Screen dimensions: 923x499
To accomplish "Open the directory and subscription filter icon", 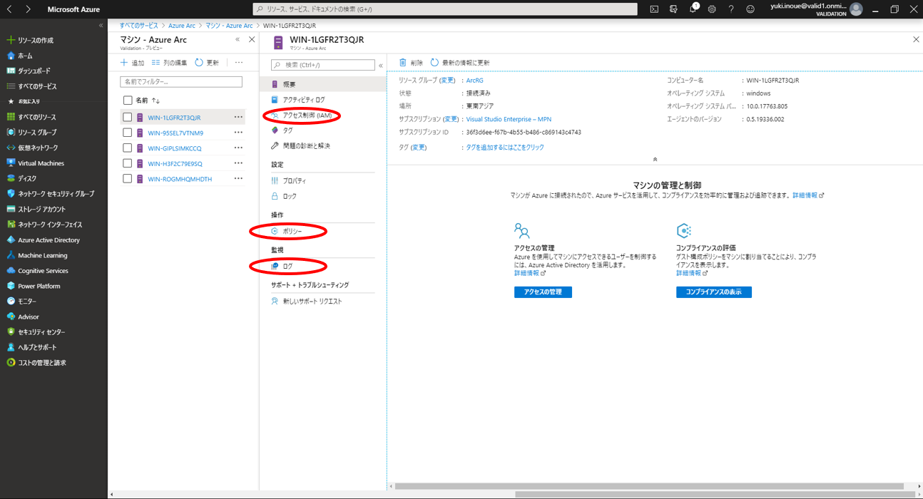I will pos(673,9).
